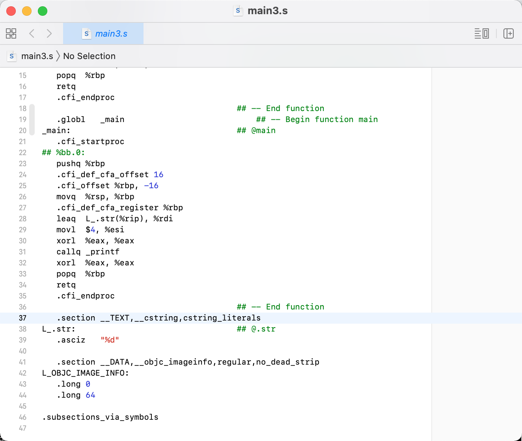The width and height of the screenshot is (522, 441).
Task: Click main3.s in the jump bar
Action: point(37,56)
